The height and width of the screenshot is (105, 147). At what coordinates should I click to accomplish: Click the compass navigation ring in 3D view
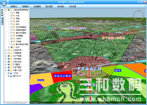pos(139,15)
